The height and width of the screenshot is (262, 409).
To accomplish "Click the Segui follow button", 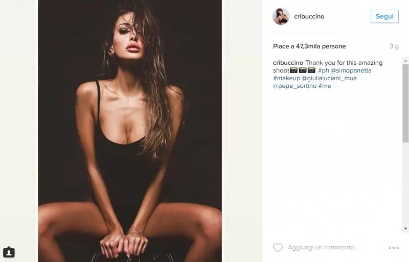I will (x=384, y=16).
